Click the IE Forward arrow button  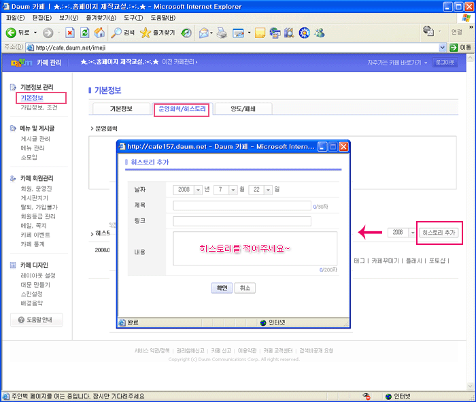point(48,33)
